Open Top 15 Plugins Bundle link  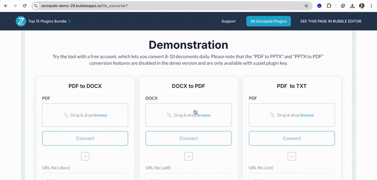pos(49,21)
